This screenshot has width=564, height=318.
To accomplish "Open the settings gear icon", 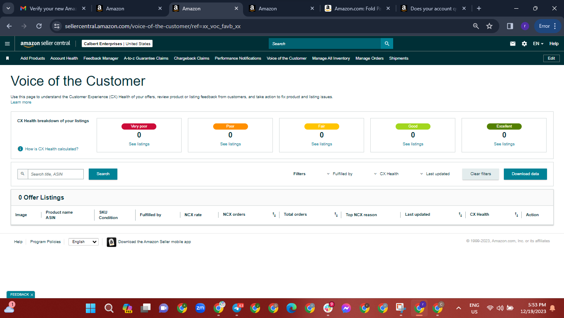I will [x=524, y=43].
